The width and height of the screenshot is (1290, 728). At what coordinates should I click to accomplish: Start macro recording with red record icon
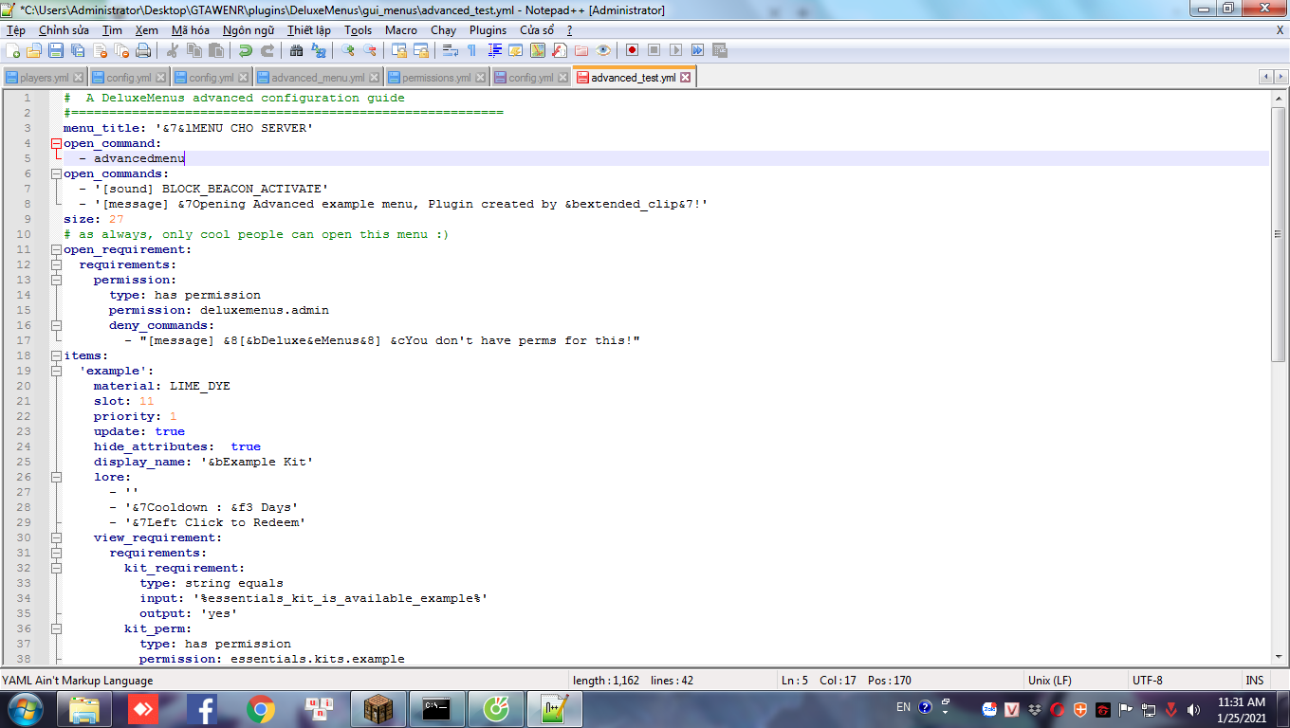[632, 50]
